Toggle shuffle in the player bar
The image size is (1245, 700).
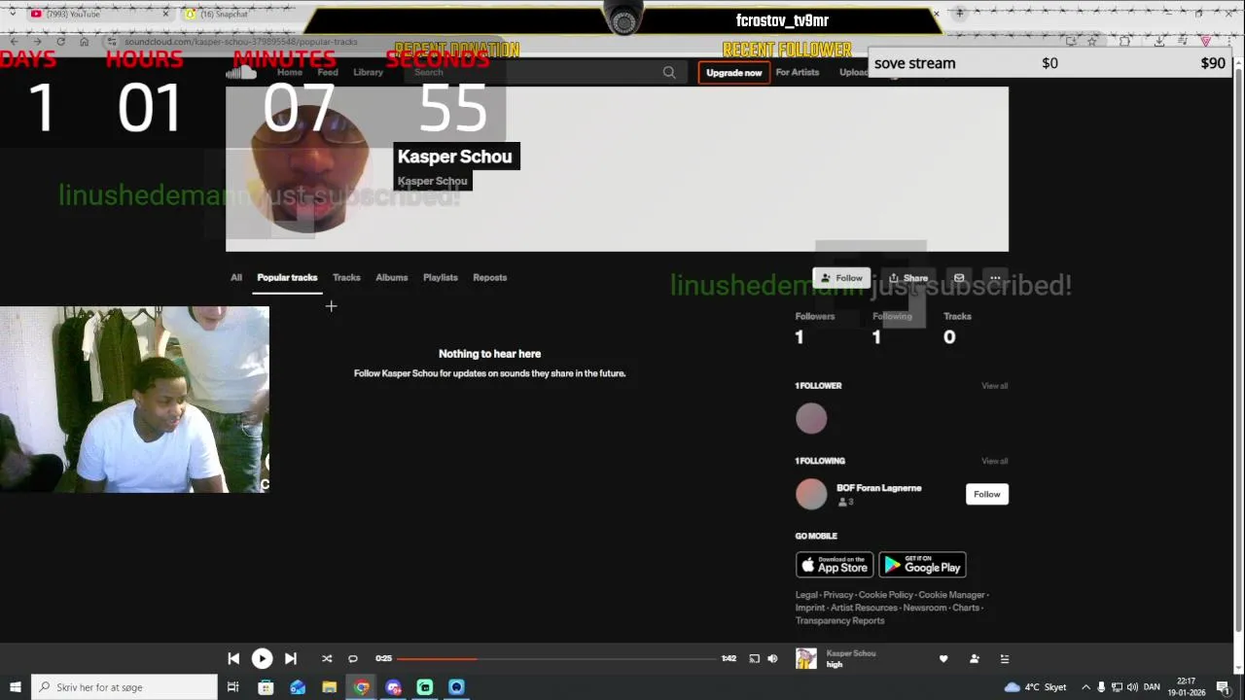[x=327, y=658]
